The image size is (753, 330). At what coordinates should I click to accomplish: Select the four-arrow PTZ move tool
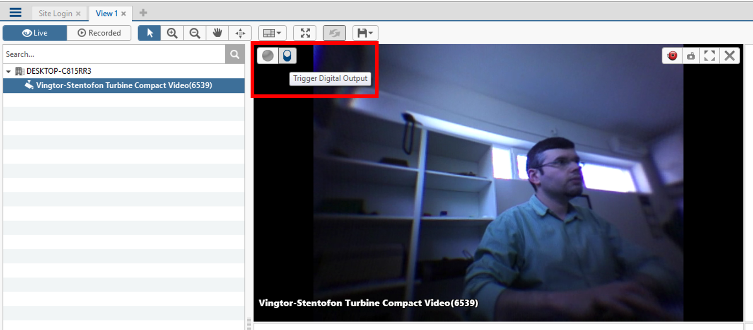click(x=240, y=33)
